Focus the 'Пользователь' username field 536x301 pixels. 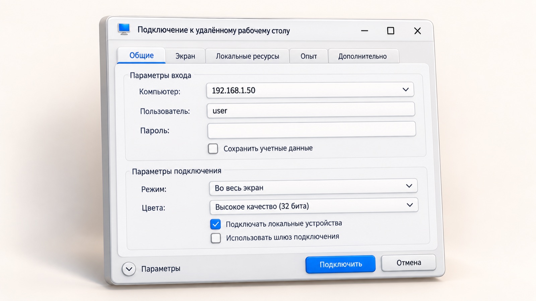point(311,110)
